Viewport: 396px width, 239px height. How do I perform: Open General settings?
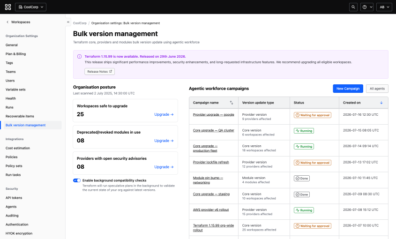(12, 45)
